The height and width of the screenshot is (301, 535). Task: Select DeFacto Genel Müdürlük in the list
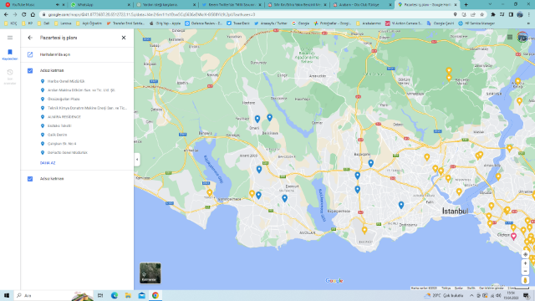click(x=67, y=152)
